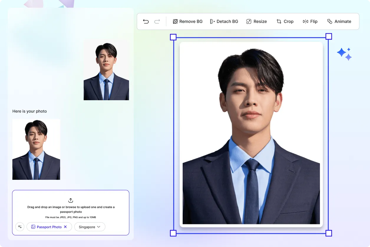This screenshot has height=247, width=370.
Task: Select the small photo preview at top
Action: pyautogui.click(x=106, y=70)
